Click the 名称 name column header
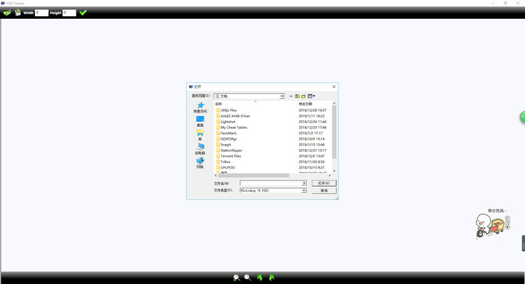Screen dimensions: 525x284 tap(218, 104)
